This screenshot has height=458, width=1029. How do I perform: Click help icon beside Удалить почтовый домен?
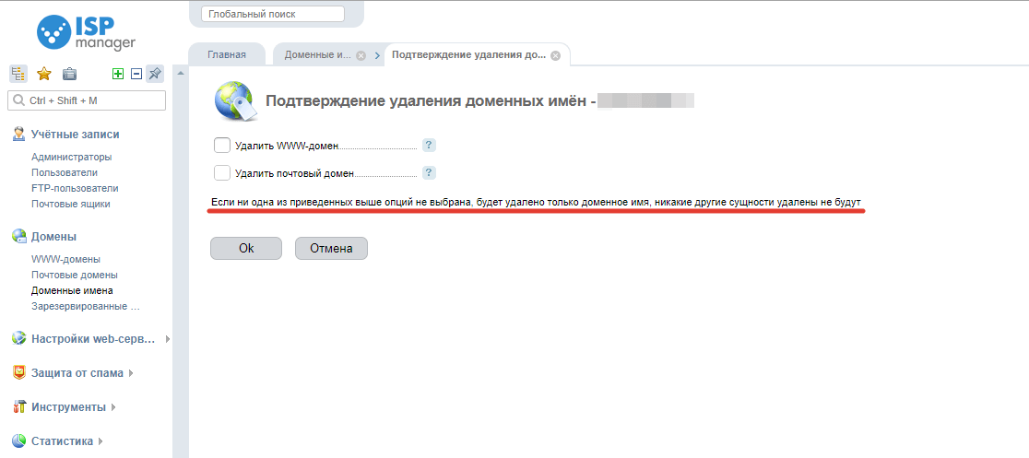tap(429, 173)
